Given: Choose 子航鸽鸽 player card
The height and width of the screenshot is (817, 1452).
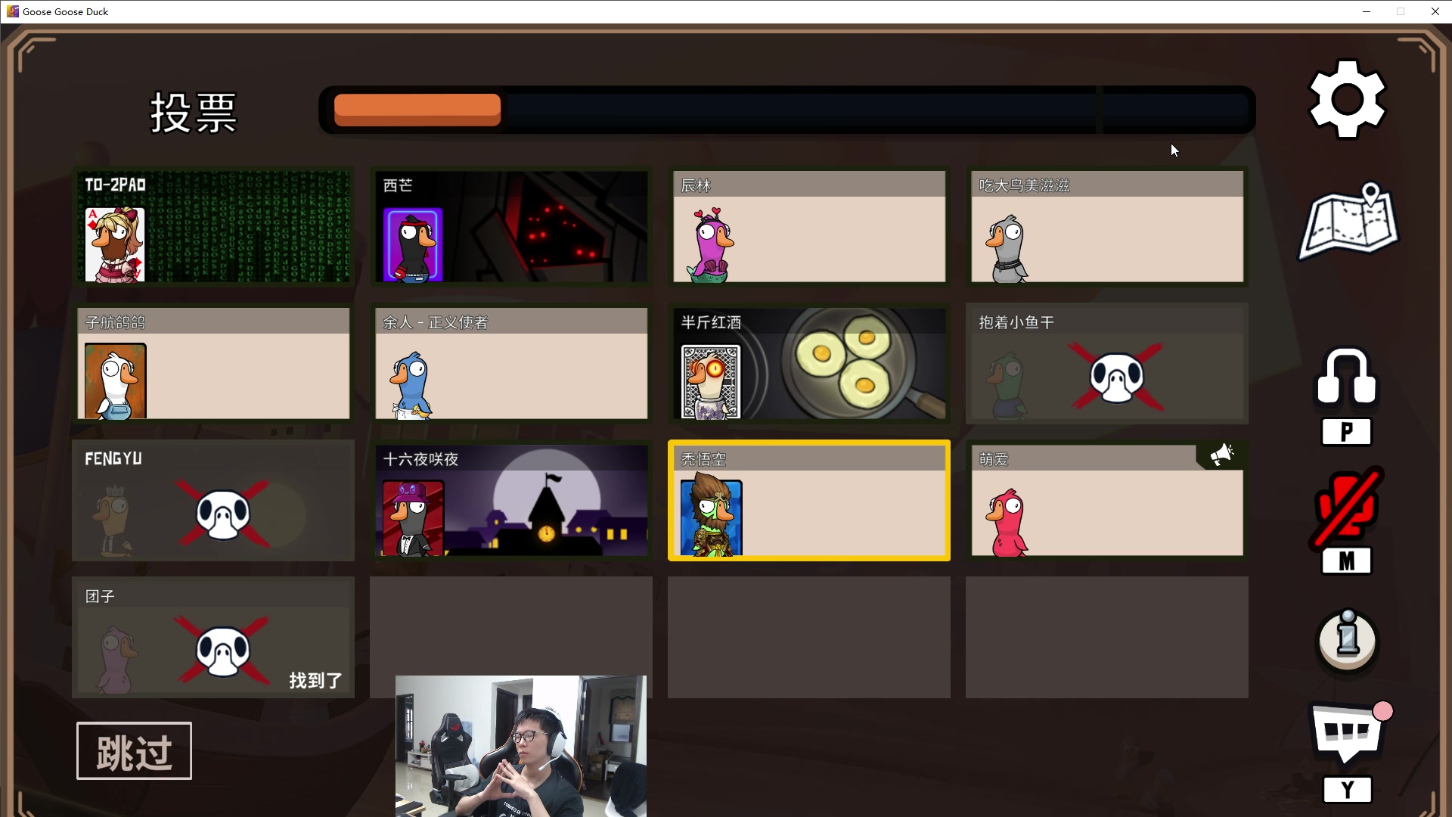Looking at the screenshot, I should pyautogui.click(x=213, y=364).
